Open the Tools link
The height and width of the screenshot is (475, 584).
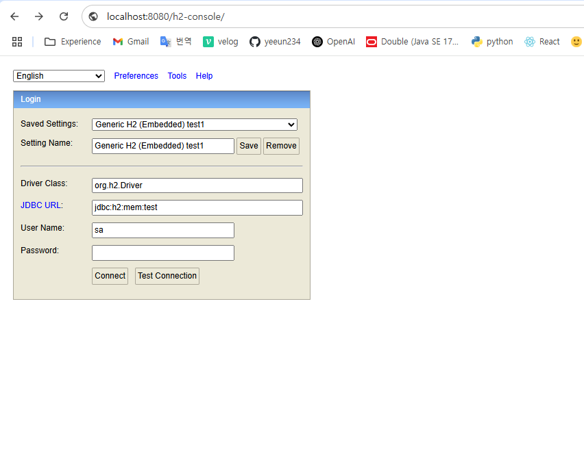(x=177, y=76)
